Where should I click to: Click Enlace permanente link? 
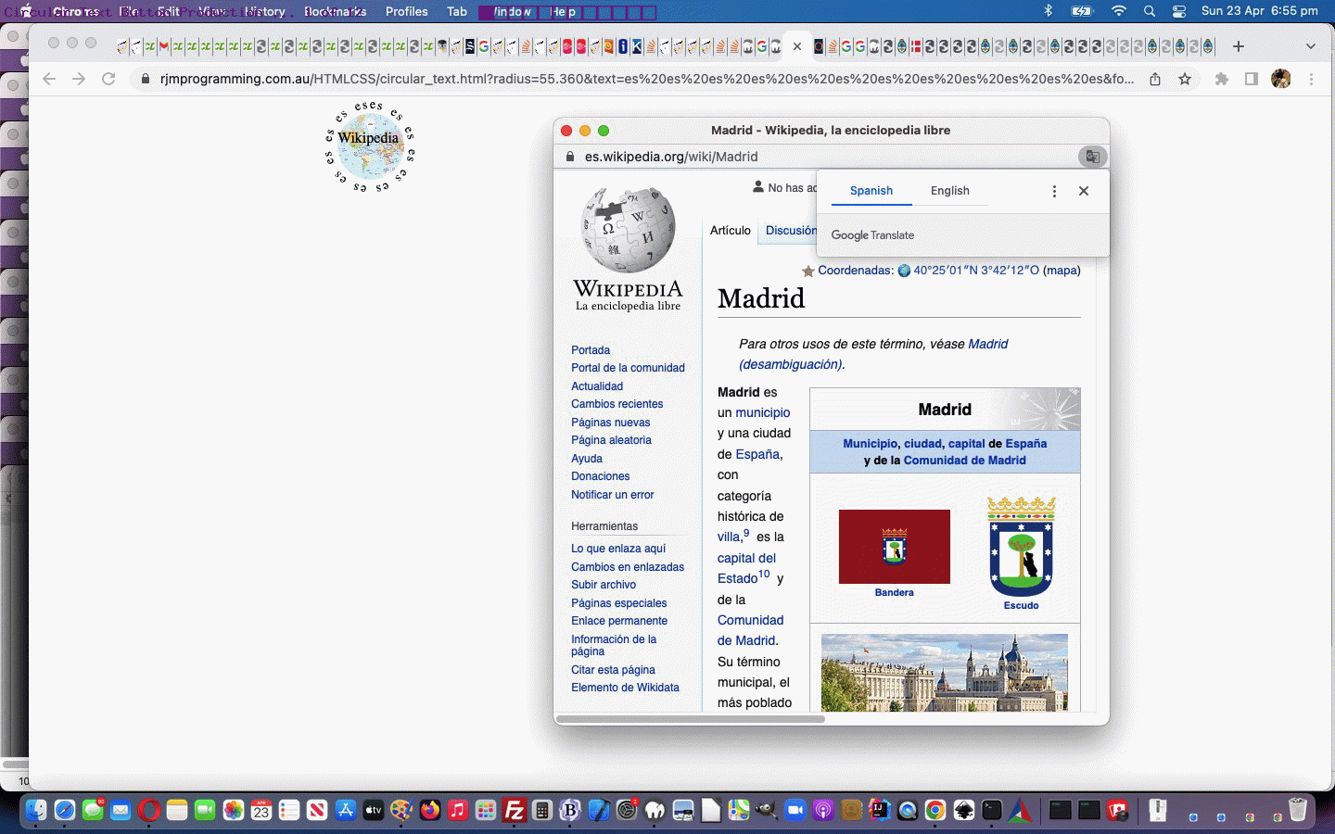click(619, 621)
